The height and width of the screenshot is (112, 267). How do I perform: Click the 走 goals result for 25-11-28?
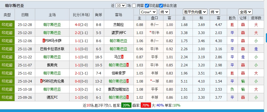pyautogui.click(x=256, y=49)
